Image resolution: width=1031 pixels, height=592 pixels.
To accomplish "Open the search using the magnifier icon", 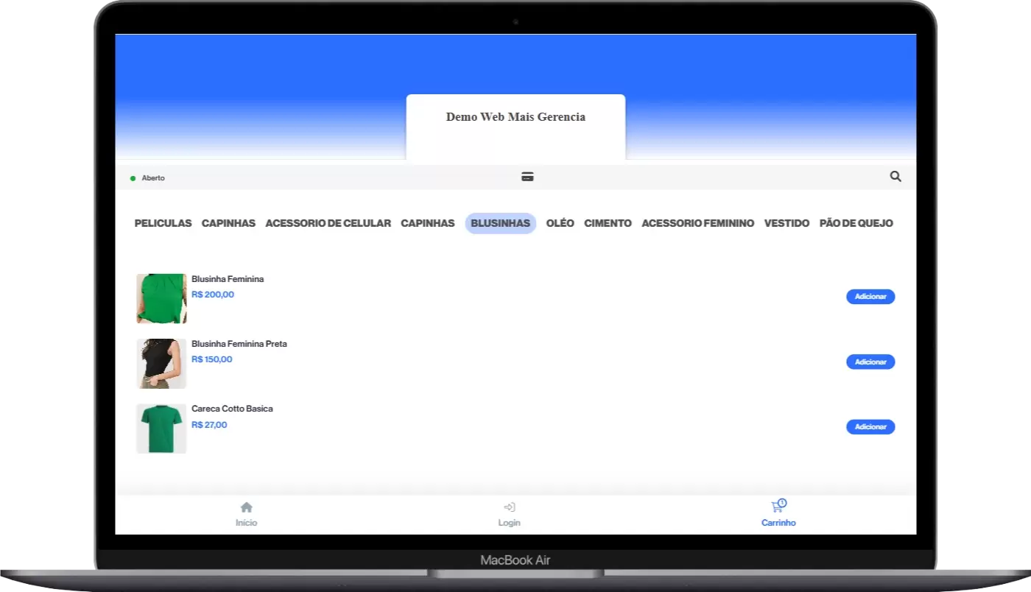I will (895, 176).
